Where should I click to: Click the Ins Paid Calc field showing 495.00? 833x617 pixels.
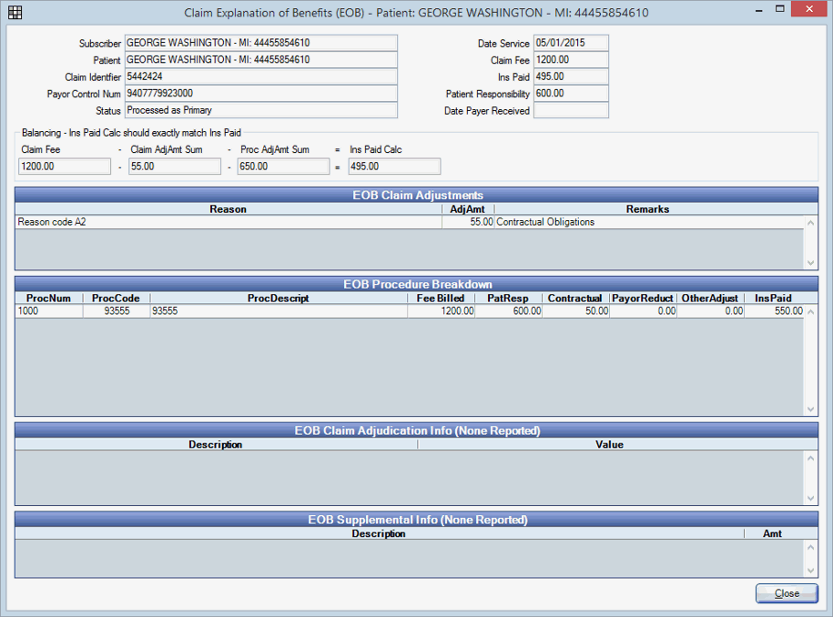point(393,166)
